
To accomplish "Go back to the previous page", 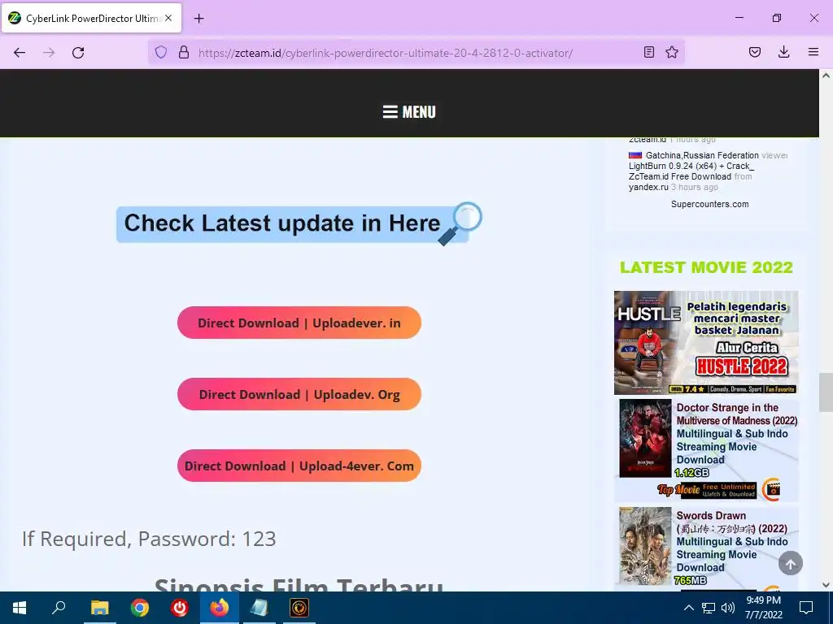I will 20,53.
